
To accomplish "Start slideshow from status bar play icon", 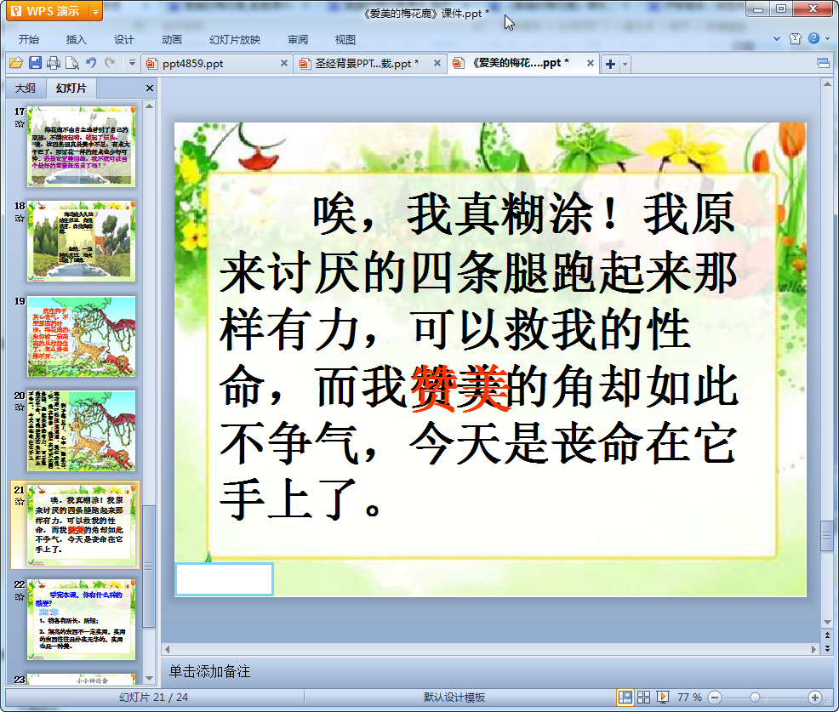I will pos(662,698).
